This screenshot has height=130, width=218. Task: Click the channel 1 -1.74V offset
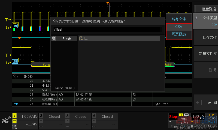(x=32, y=124)
